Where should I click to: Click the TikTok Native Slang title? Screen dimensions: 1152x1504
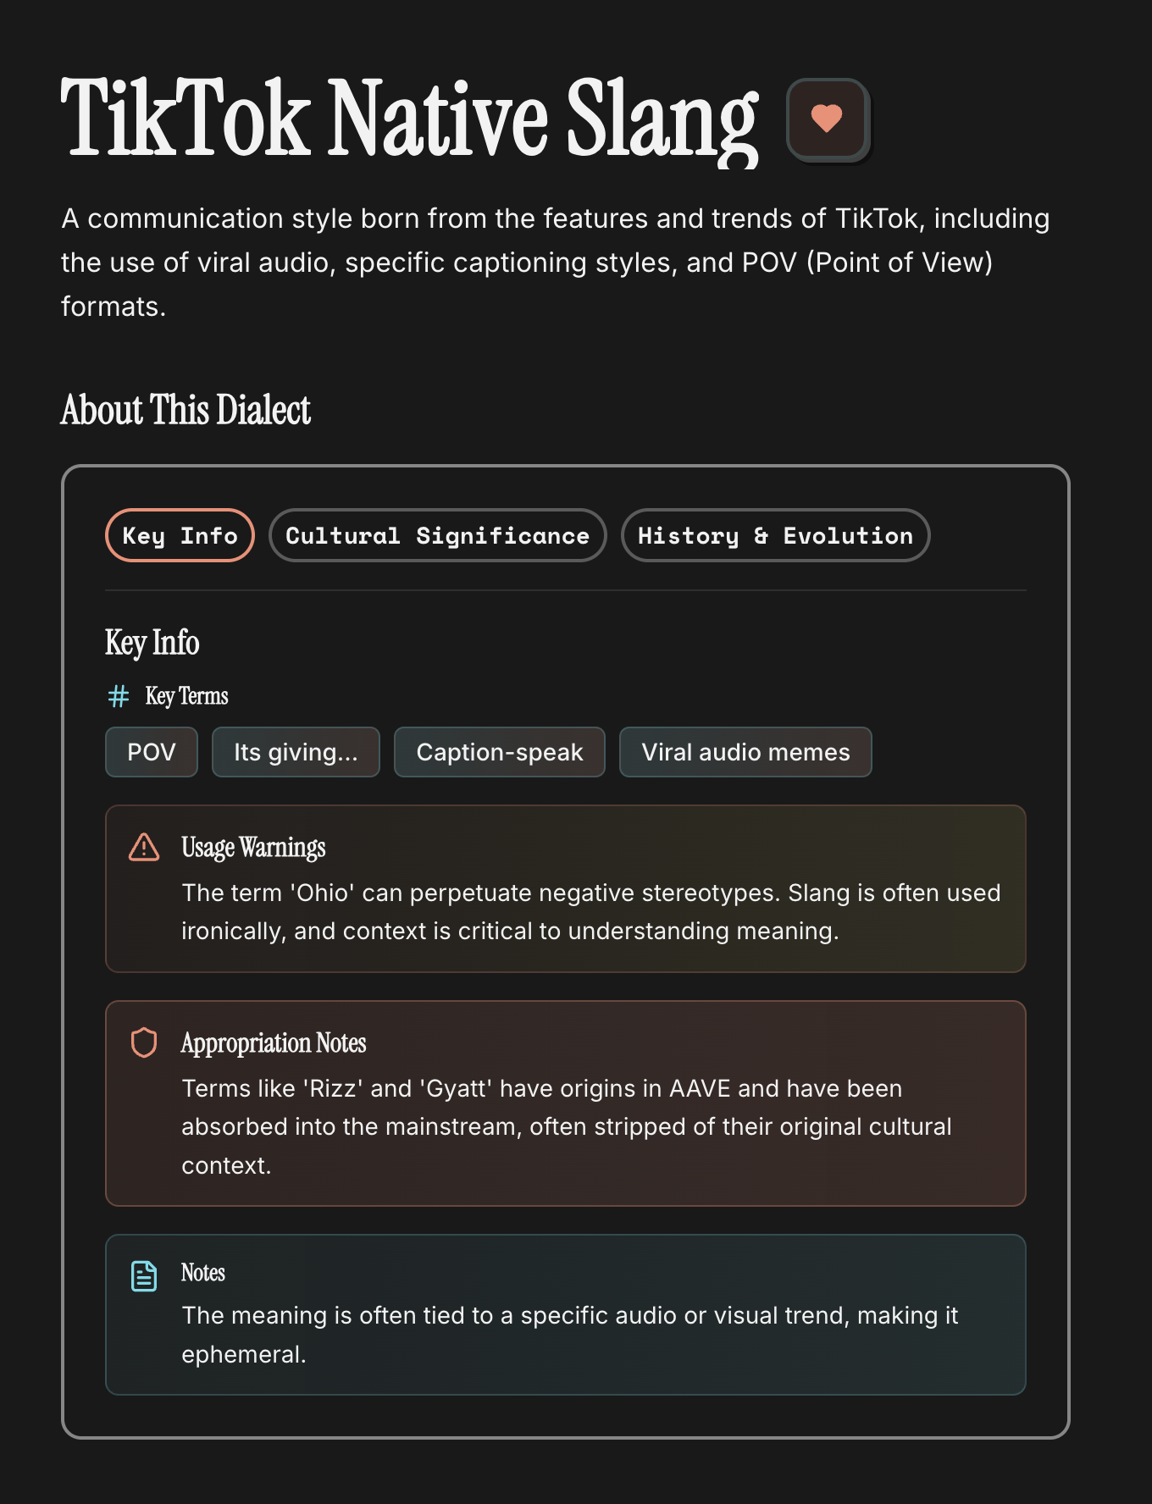[409, 119]
